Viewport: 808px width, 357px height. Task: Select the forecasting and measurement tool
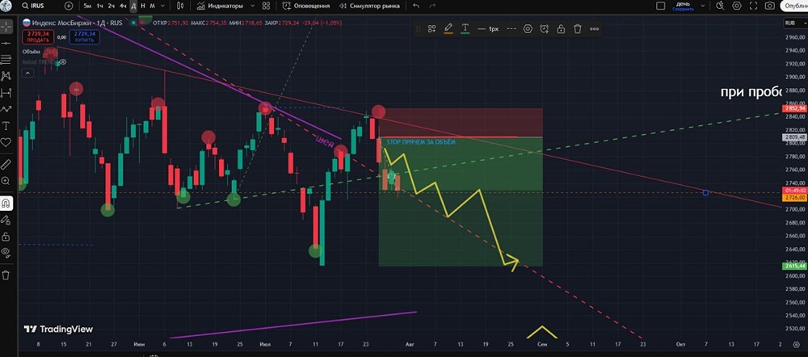[6, 93]
